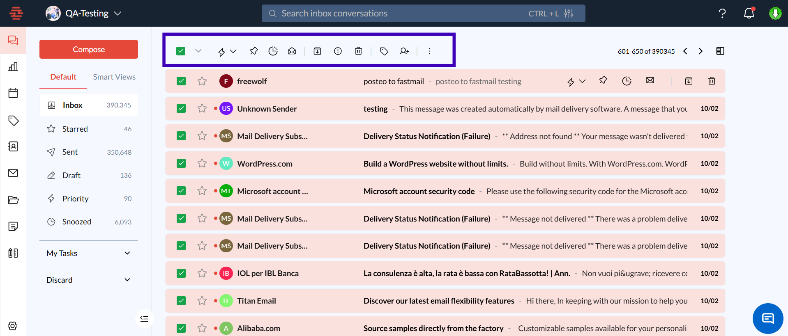Click the Compose button
The width and height of the screenshot is (788, 336).
click(x=89, y=49)
